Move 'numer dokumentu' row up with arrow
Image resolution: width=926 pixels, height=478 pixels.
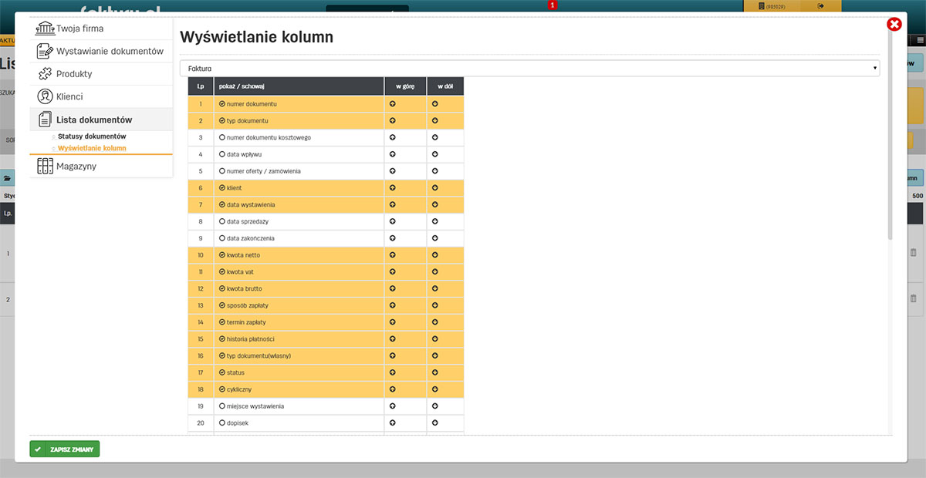(392, 103)
